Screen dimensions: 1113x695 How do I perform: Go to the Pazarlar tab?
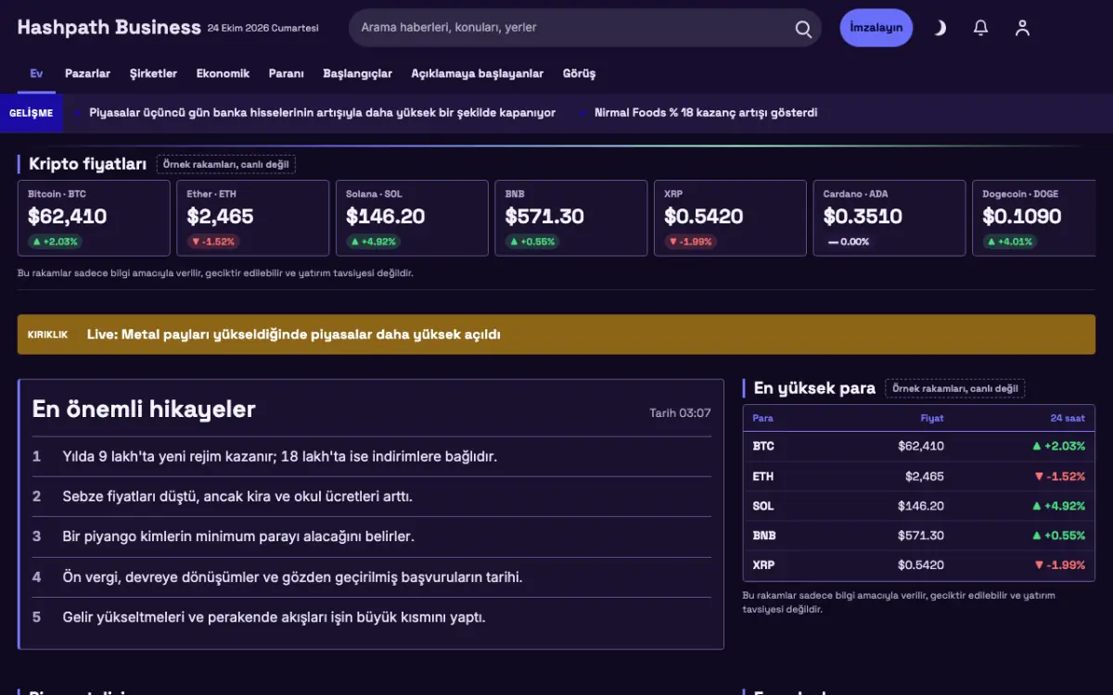pyautogui.click(x=87, y=73)
